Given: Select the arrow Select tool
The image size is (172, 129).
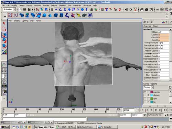Looking at the screenshot, I should pyautogui.click(x=4, y=23).
